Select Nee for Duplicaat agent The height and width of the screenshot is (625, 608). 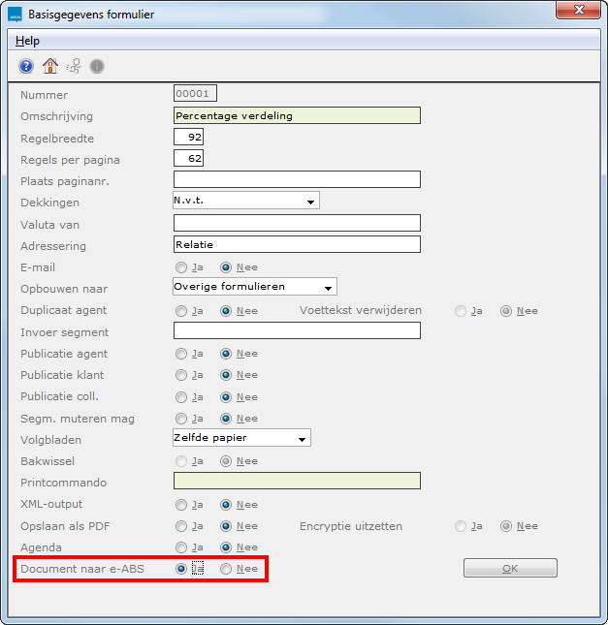[x=226, y=311]
